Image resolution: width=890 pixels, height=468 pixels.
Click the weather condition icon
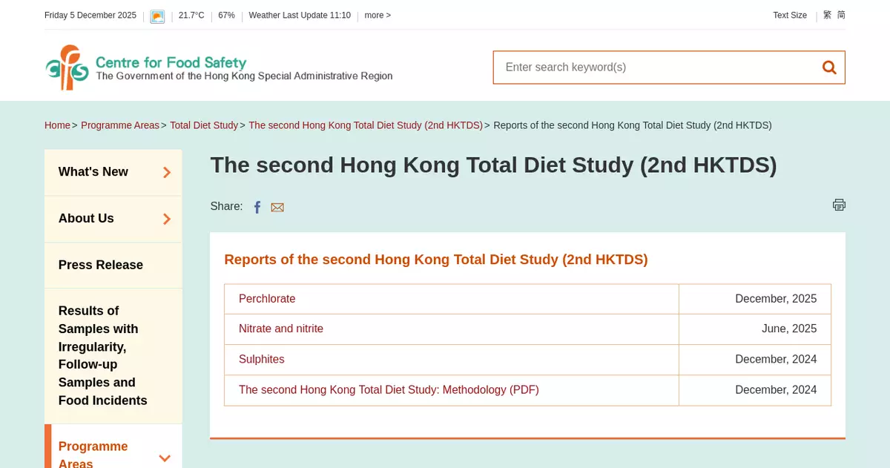[157, 16]
